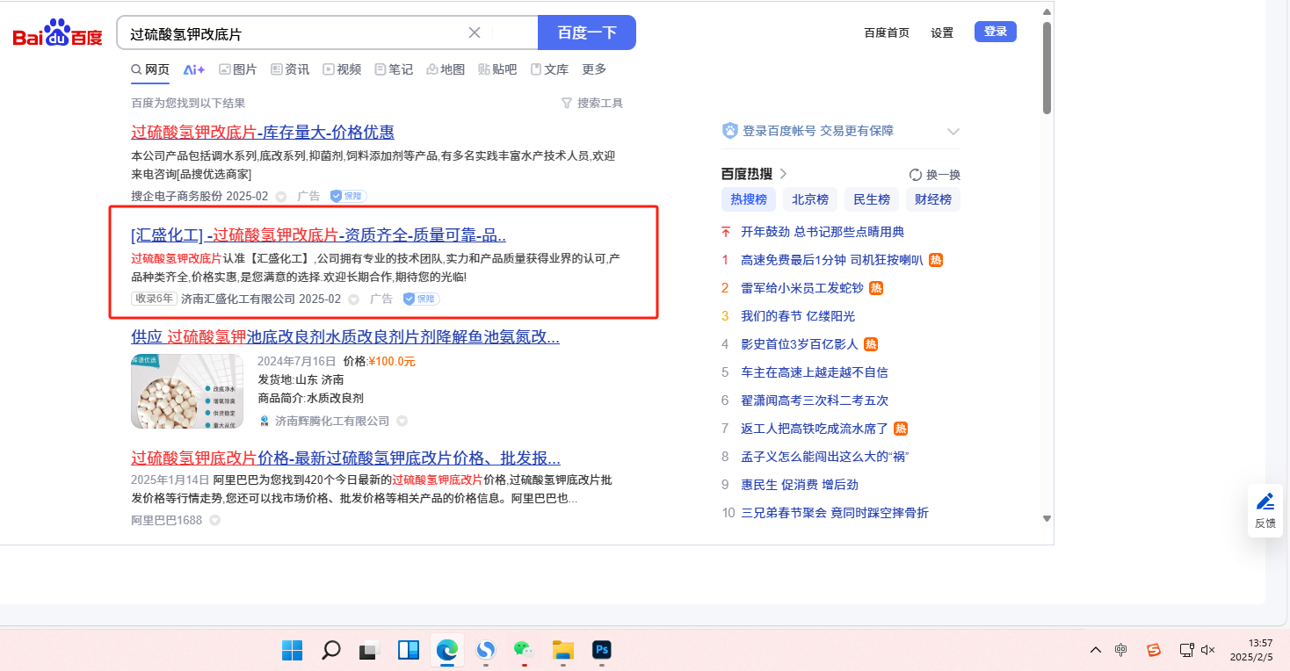
Task: Click the Windows Start button
Action: pos(292,650)
